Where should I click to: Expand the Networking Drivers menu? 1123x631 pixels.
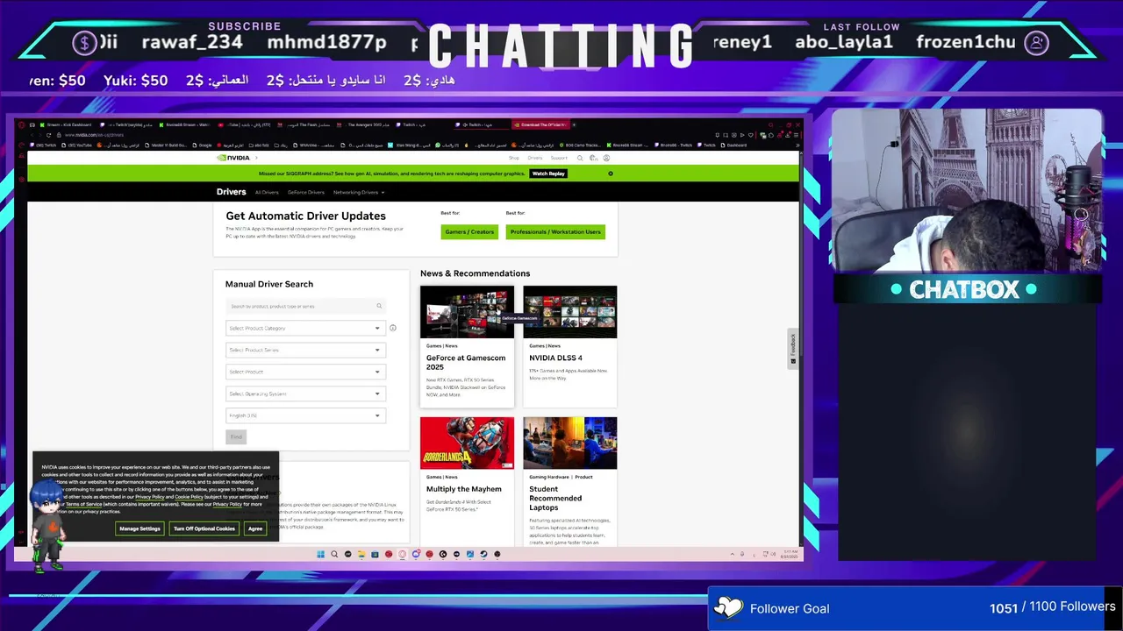(x=358, y=192)
